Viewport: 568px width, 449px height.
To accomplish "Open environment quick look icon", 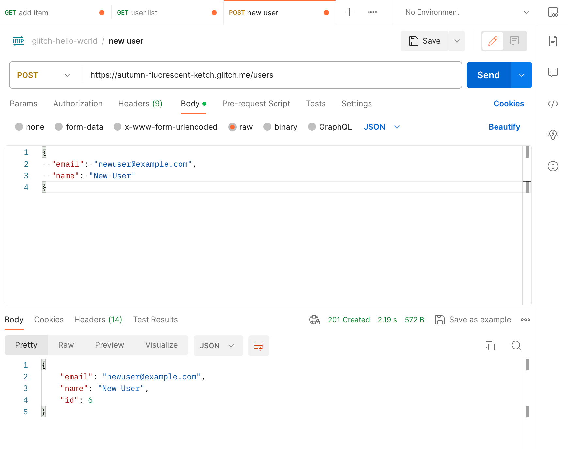I will coord(553,12).
